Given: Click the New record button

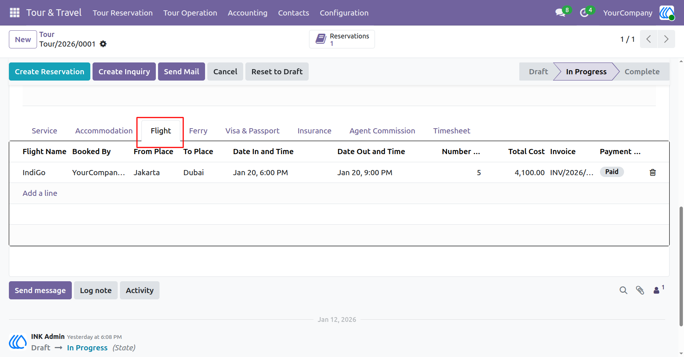Looking at the screenshot, I should 23,39.
